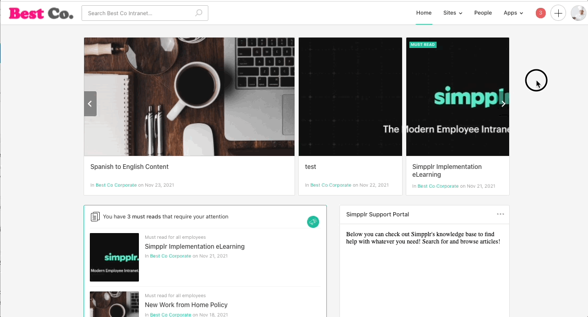Open New Work from Home Policy
Image resolution: width=588 pixels, height=317 pixels.
186,304
